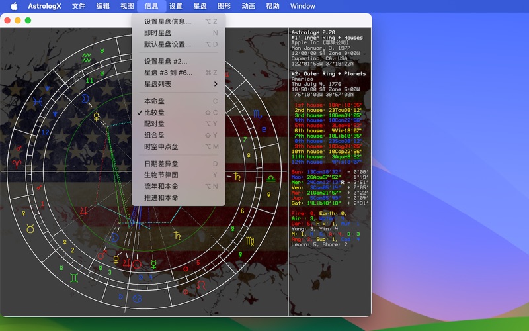Select 时空中点盘 chart mode
The height and width of the screenshot is (331, 529).
click(x=179, y=146)
